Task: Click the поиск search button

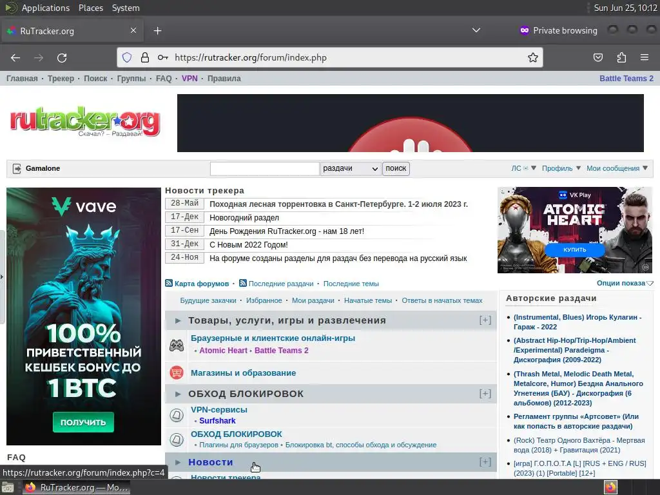Action: (x=396, y=168)
